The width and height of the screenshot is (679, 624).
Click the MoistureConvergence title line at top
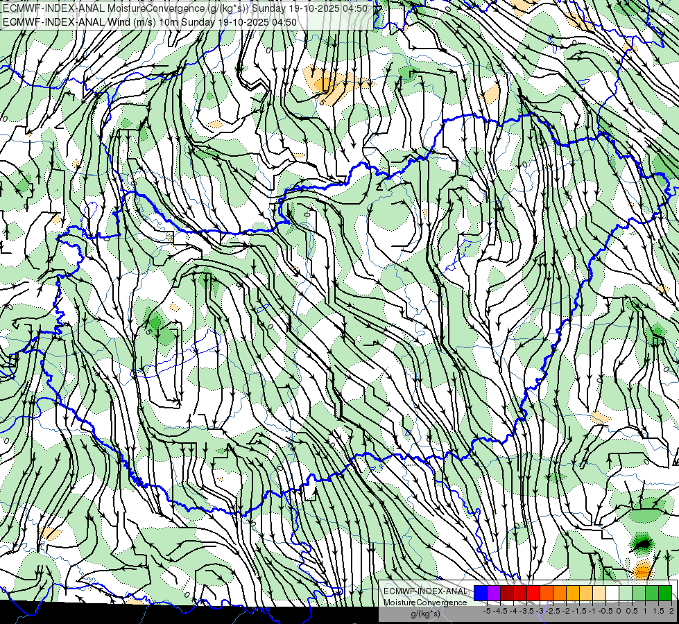pos(185,8)
